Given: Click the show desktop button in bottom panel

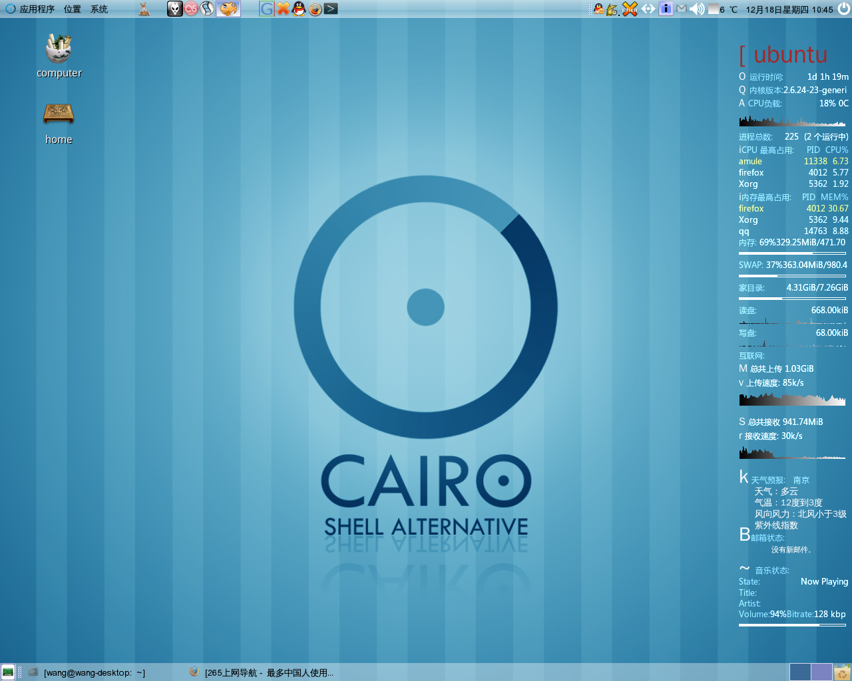Looking at the screenshot, I should point(8,672).
